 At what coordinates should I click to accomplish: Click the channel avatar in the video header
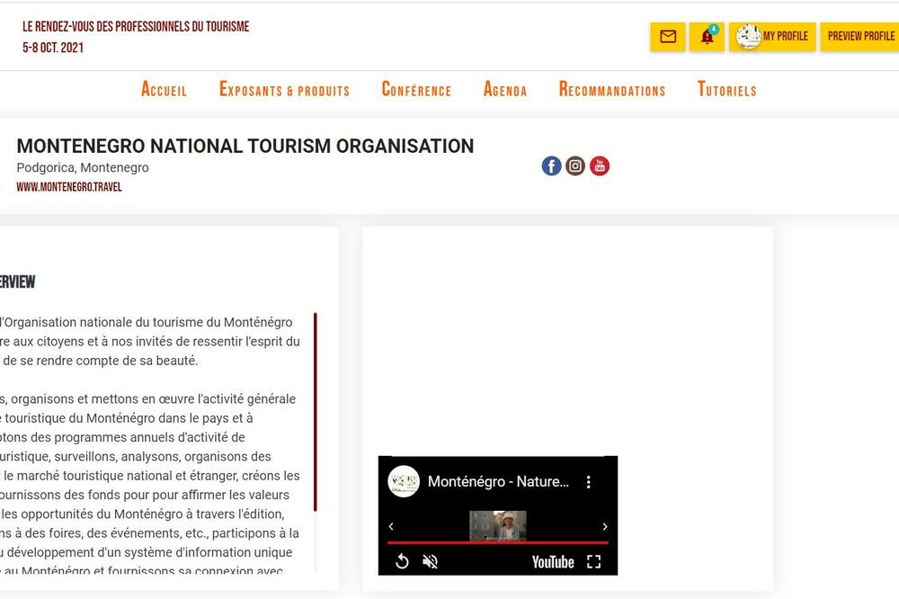point(404,481)
